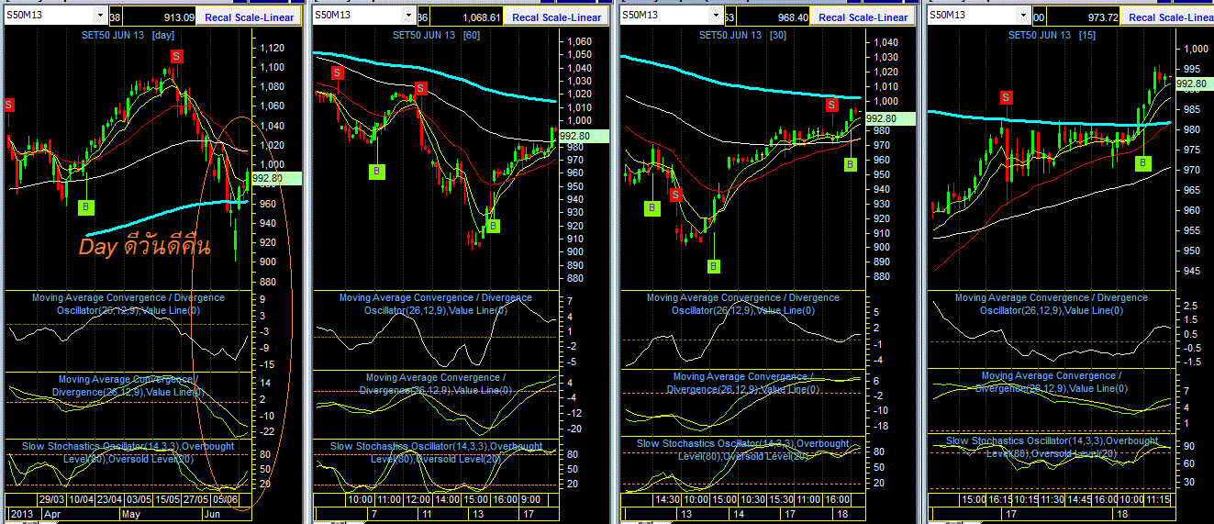This screenshot has height=524, width=1214.
Task: Select the S marker at day chart's left edge
Action: tap(9, 105)
